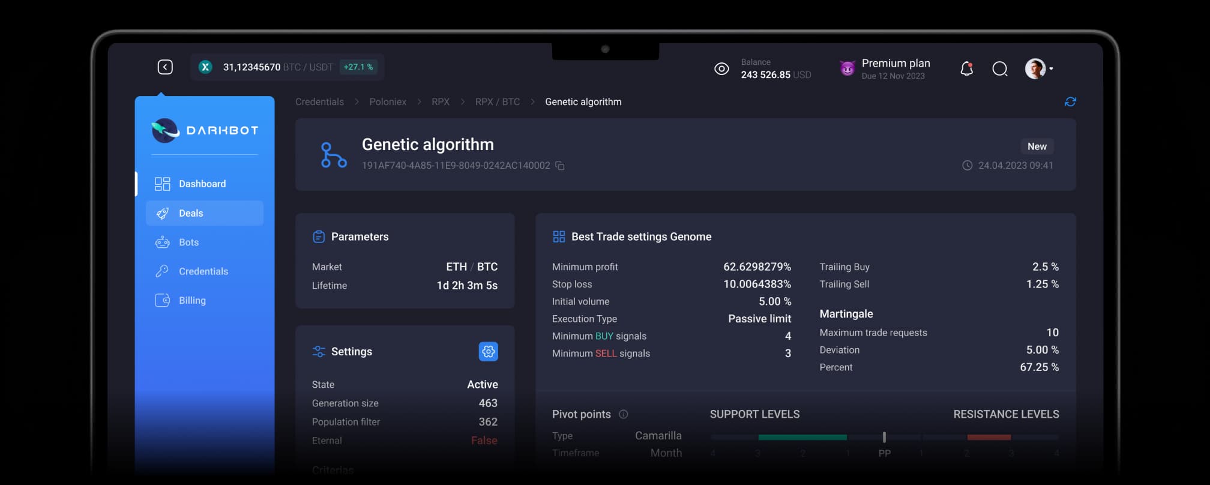The width and height of the screenshot is (1210, 485).
Task: Click Balance 243 526.85 USD
Action: tap(775, 69)
